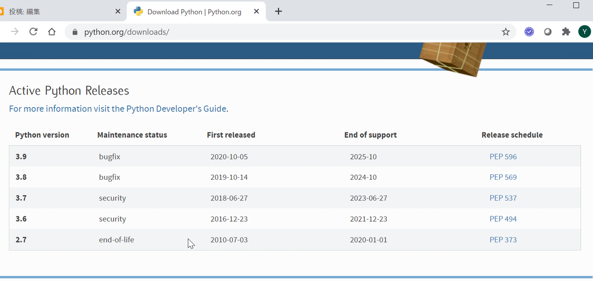This screenshot has width=593, height=281.
Task: Click the Active Python Releases heading
Action: tap(69, 91)
